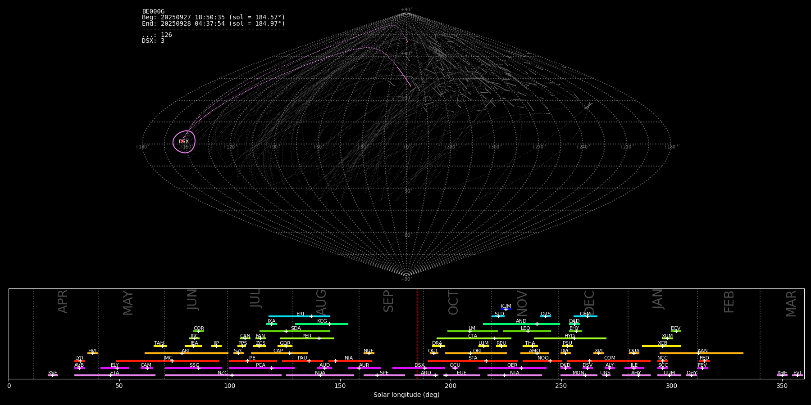Click the KCG shower label
Viewport: 811px width, 405px height.
(322, 321)
